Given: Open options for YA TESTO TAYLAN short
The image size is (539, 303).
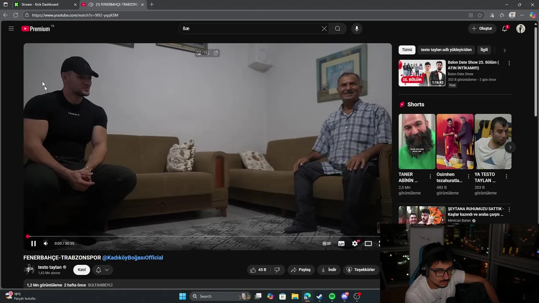Looking at the screenshot, I should [506, 177].
